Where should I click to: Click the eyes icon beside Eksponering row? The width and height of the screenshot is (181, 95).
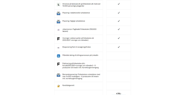59,48
